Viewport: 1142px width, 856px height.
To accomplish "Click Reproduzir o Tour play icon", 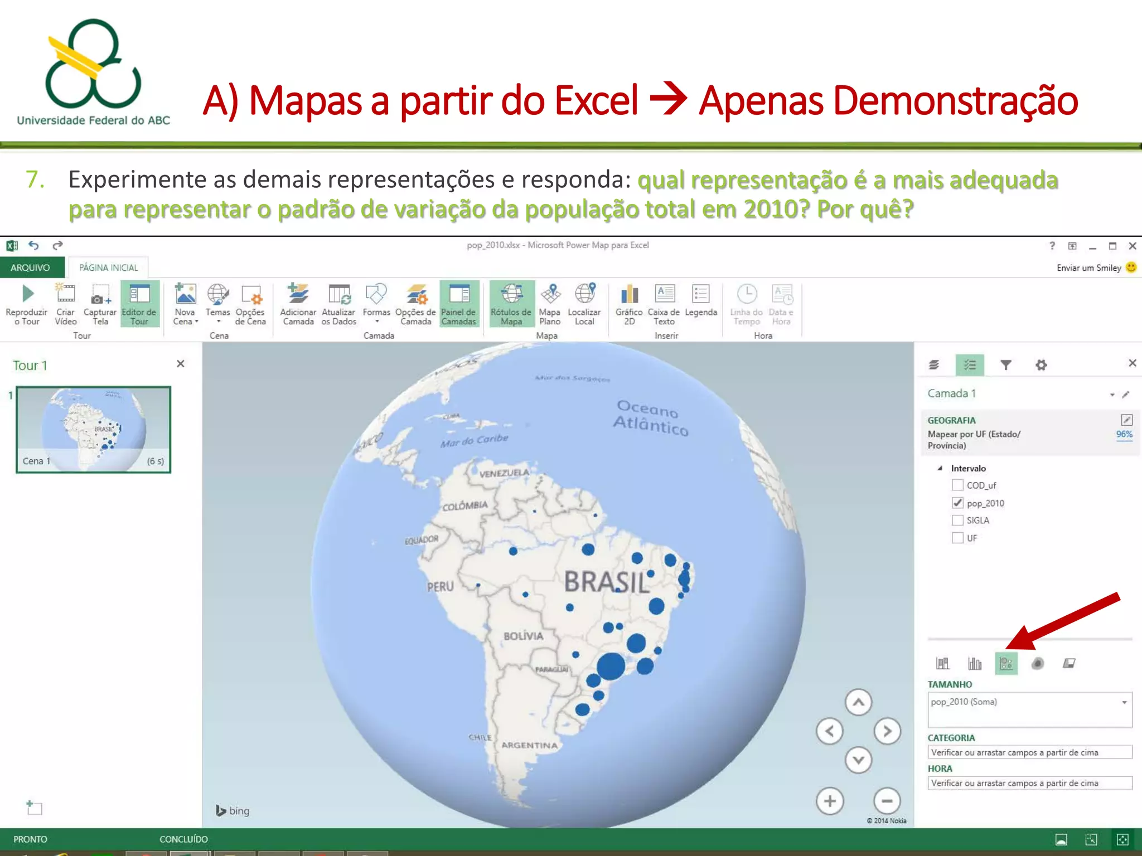I will [27, 294].
